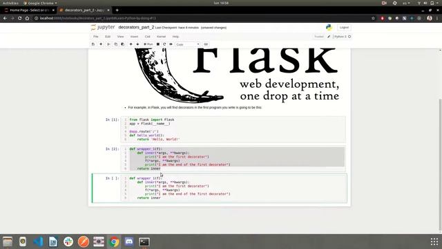Reload the current page
This screenshot has height=249, width=442.
point(20,19)
